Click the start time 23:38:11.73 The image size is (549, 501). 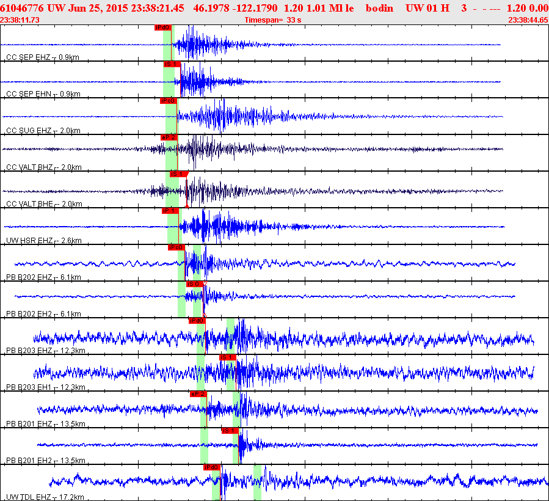20,20
